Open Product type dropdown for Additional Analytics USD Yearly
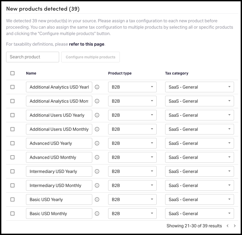The height and width of the screenshot is (235, 242). (x=132, y=87)
